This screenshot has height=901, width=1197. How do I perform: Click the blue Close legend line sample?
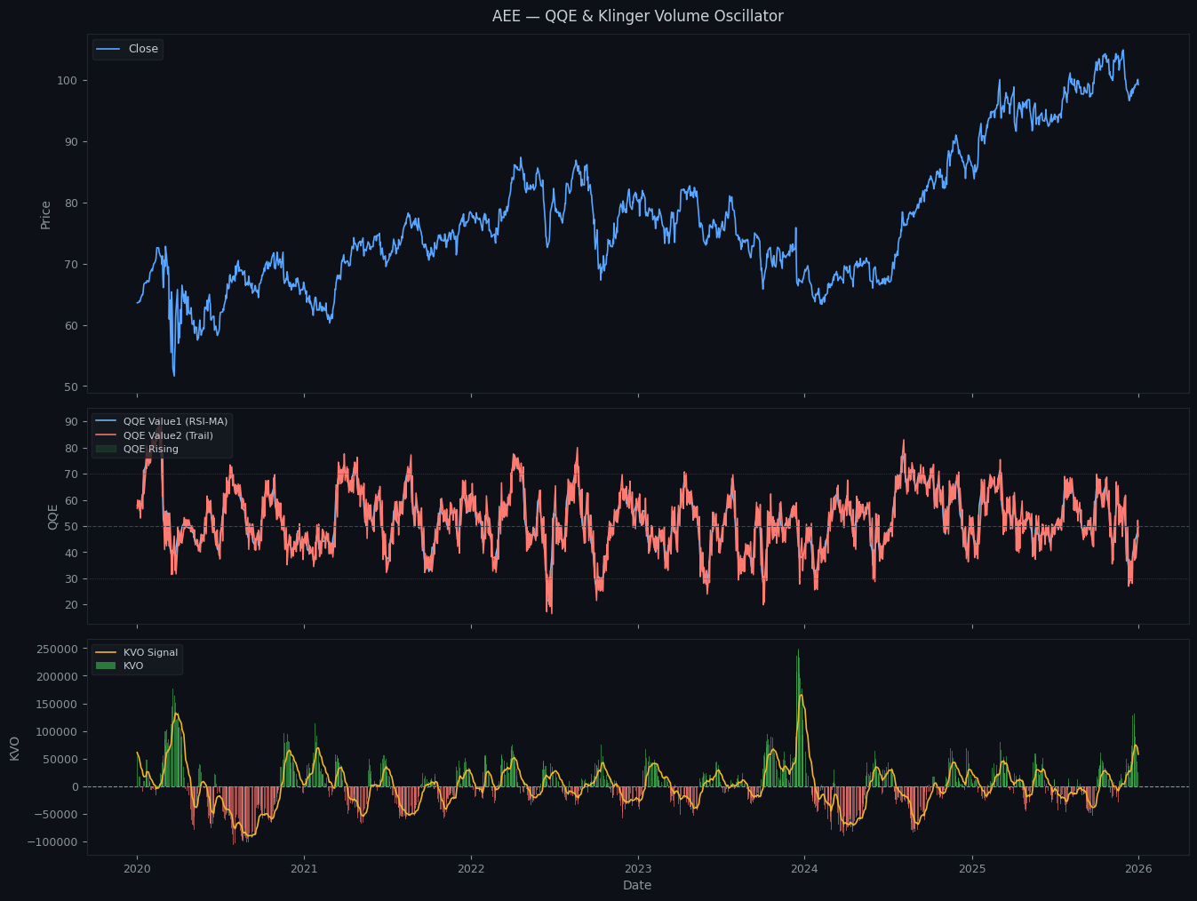pyautogui.click(x=108, y=49)
